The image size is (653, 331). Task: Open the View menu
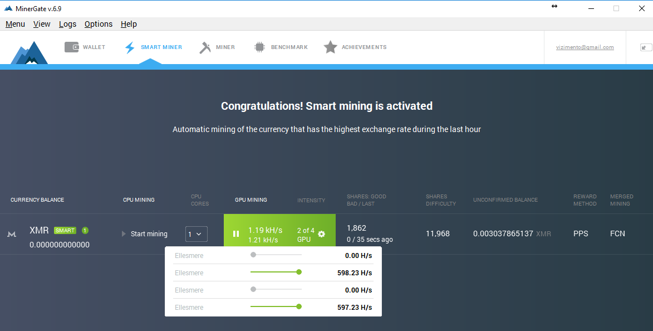(42, 24)
